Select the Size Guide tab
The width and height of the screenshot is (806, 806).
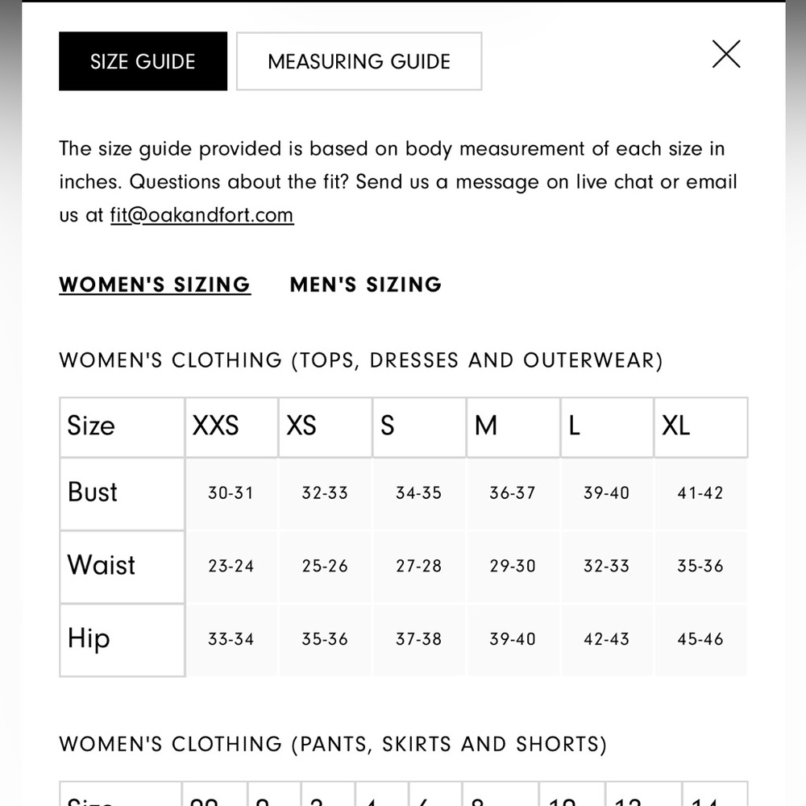(143, 61)
